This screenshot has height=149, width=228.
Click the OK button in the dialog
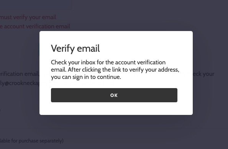tap(114, 95)
